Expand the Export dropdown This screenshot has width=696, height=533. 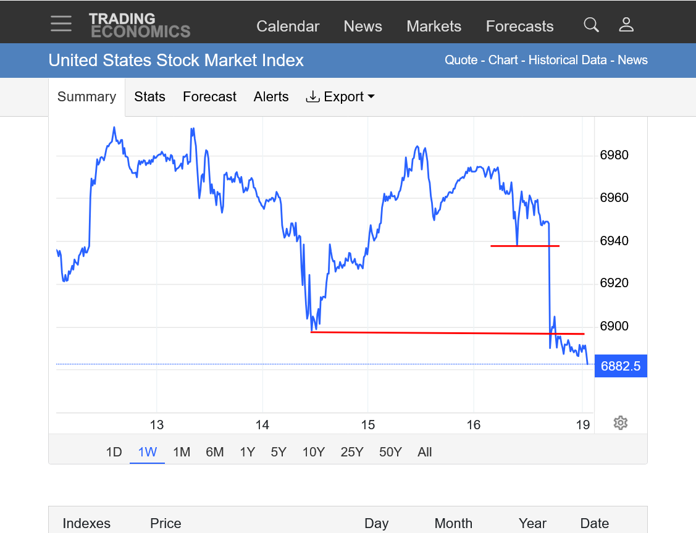pos(340,97)
